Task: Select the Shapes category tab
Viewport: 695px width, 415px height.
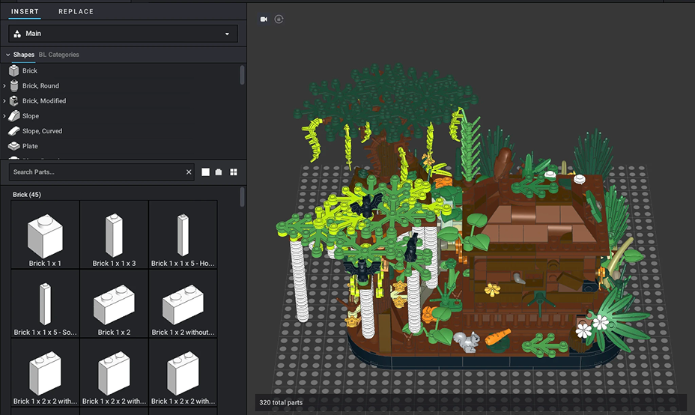Action: [23, 55]
